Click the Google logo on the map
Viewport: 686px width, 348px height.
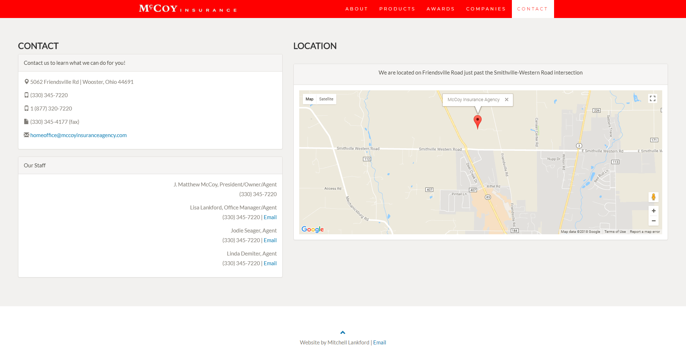pos(313,229)
